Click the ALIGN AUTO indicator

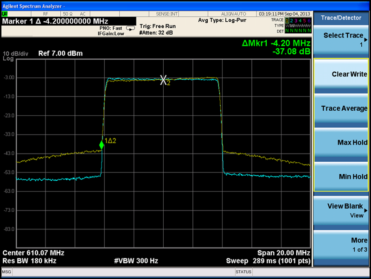[234, 14]
